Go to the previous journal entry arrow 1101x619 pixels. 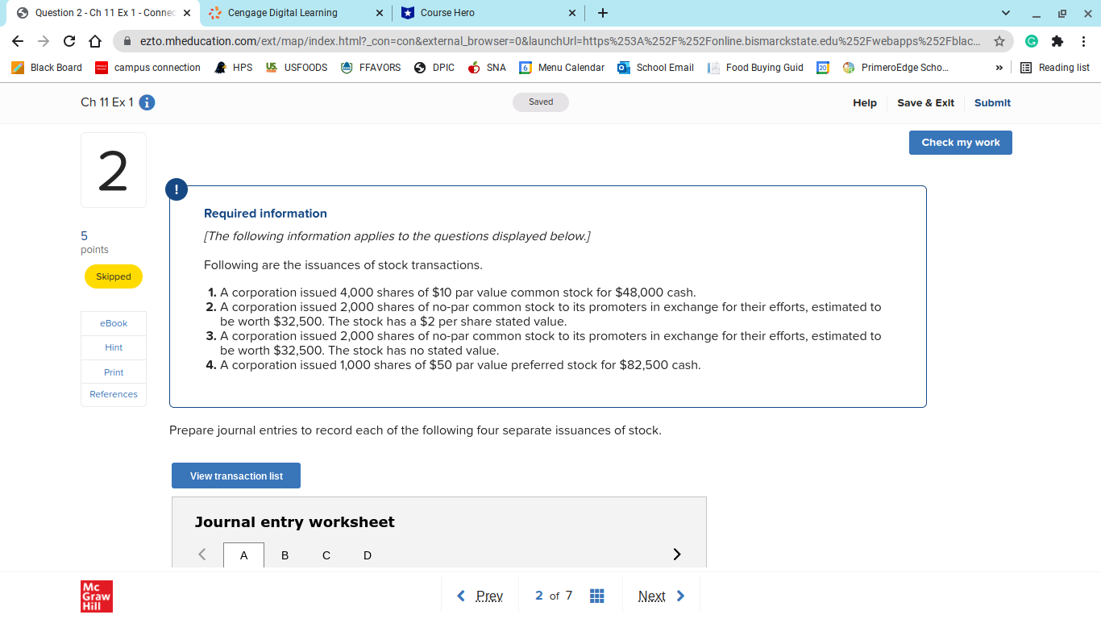click(x=202, y=555)
